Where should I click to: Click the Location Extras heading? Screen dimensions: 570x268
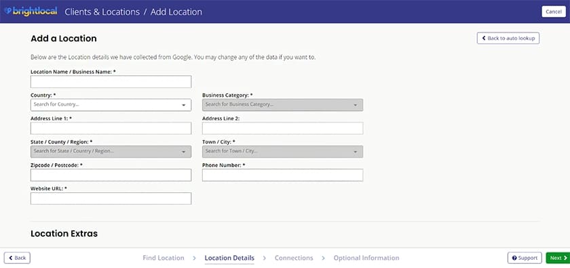pos(64,233)
